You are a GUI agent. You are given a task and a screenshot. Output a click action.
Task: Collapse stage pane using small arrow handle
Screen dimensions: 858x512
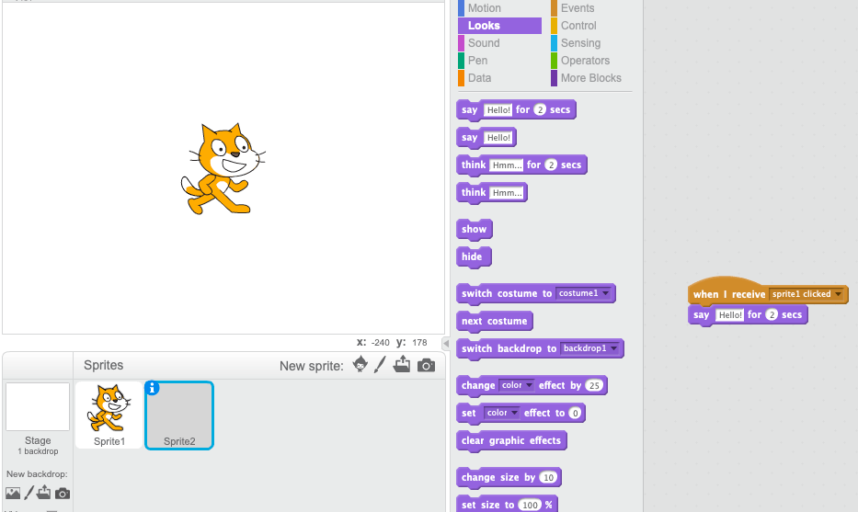pos(446,344)
